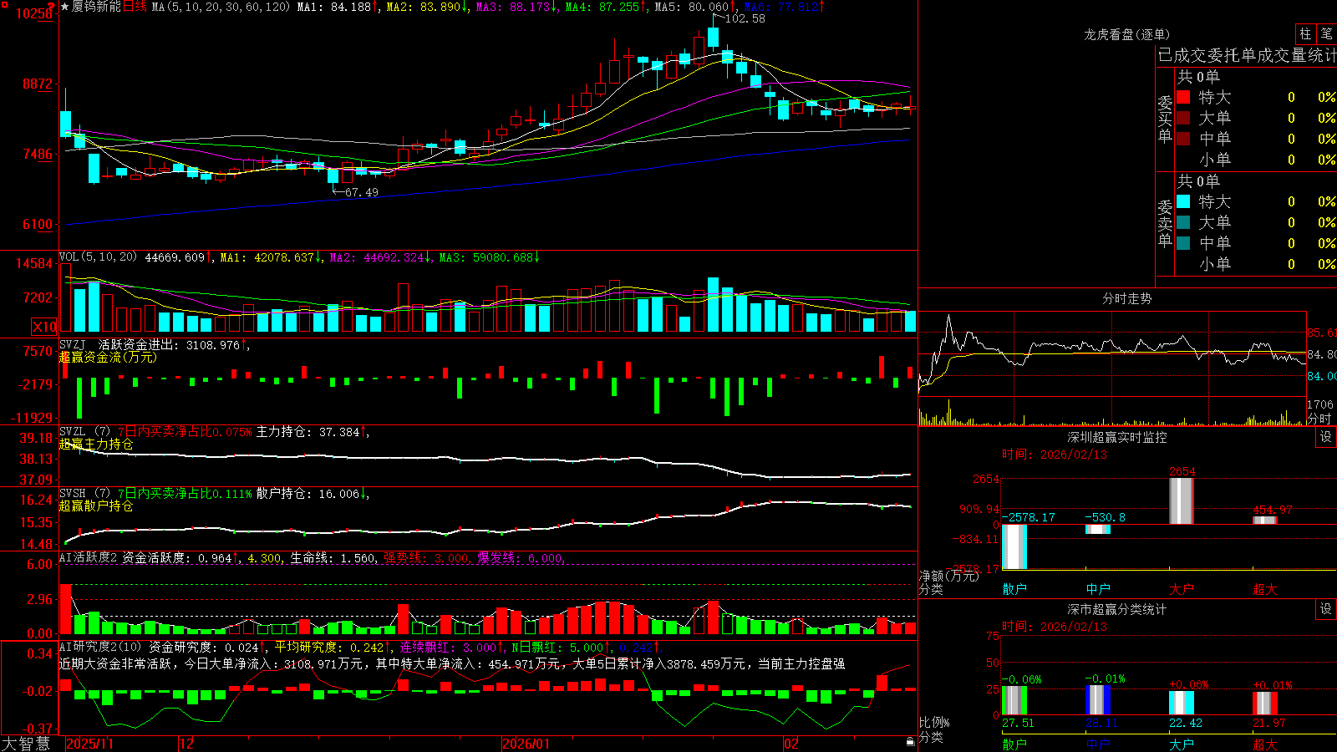Image resolution: width=1337 pixels, height=752 pixels.
Task: Click the 大智慧 logo at bottom-left
Action: (26, 744)
